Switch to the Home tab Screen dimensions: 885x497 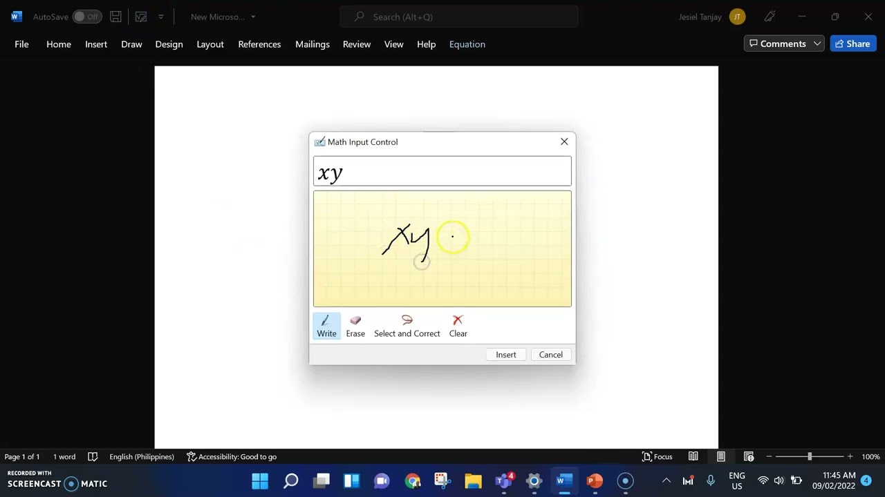pyautogui.click(x=59, y=44)
